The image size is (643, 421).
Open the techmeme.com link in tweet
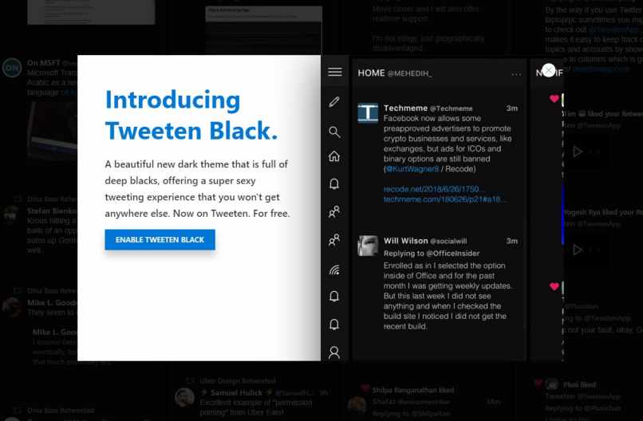tap(445, 199)
